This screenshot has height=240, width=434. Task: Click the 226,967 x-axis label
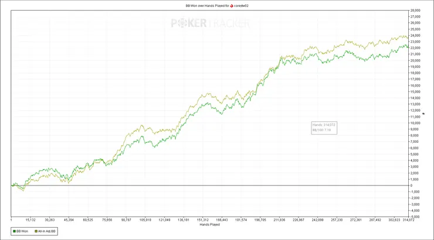pyautogui.click(x=298, y=220)
